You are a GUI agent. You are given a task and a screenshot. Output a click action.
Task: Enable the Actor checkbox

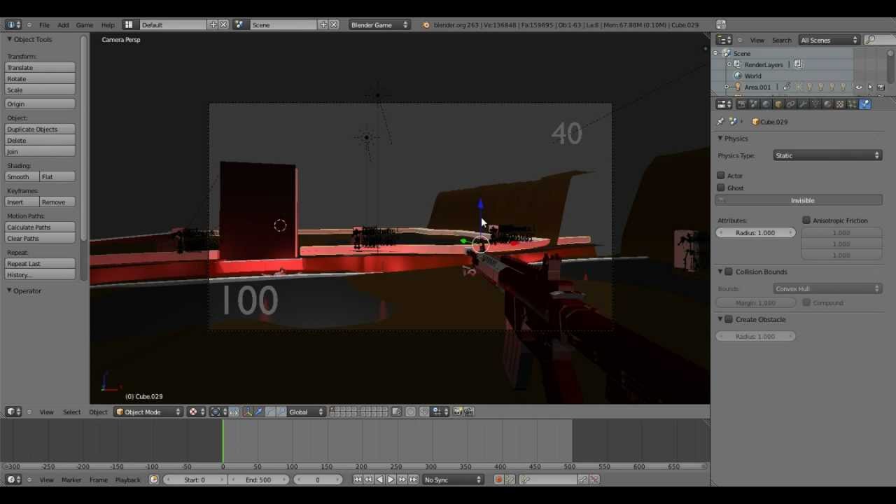point(721,176)
